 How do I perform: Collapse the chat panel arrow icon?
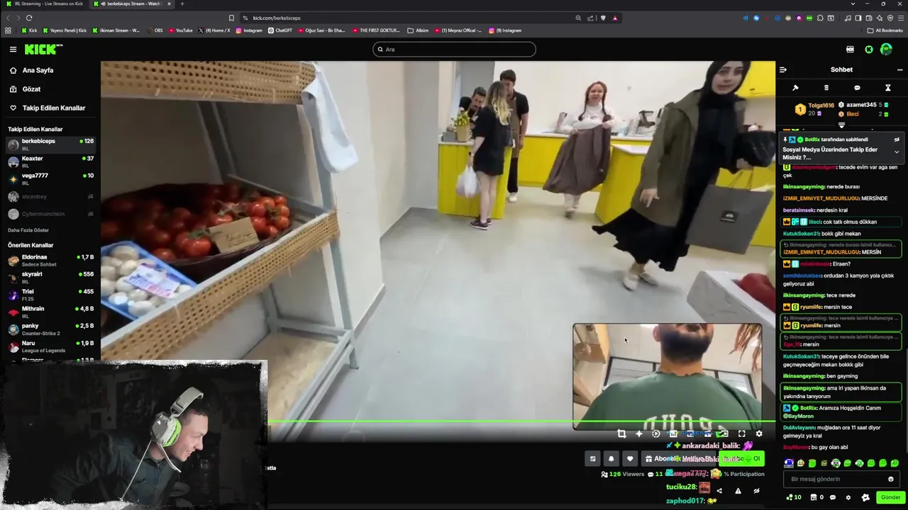point(783,69)
